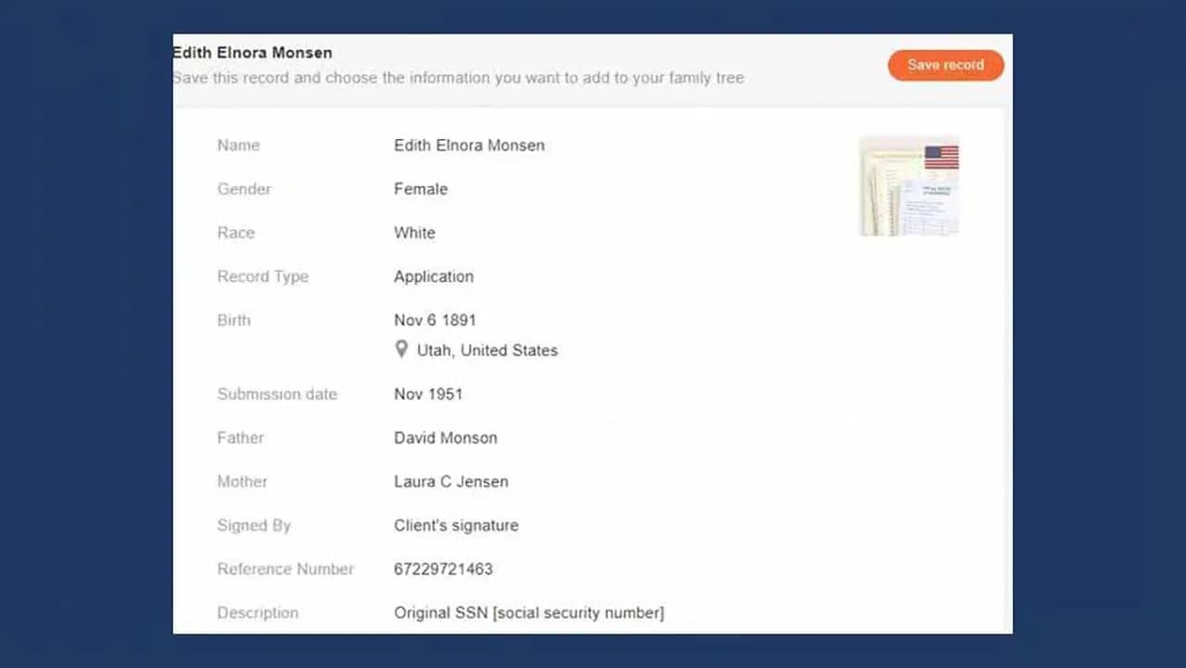Screen dimensions: 1186x668
Task: Open the record document thumbnail with flag
Action: [909, 185]
